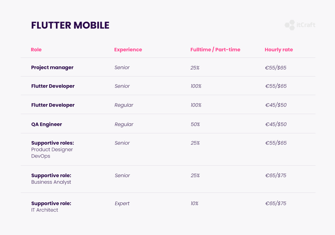Click the FLUTTER MOBILE heading

coord(70,25)
